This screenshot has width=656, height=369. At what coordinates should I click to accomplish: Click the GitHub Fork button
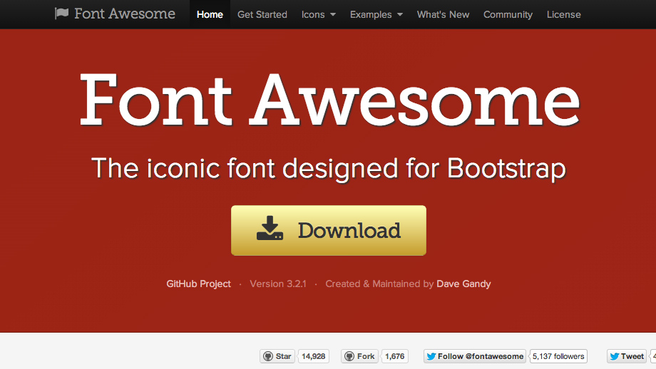tap(360, 356)
